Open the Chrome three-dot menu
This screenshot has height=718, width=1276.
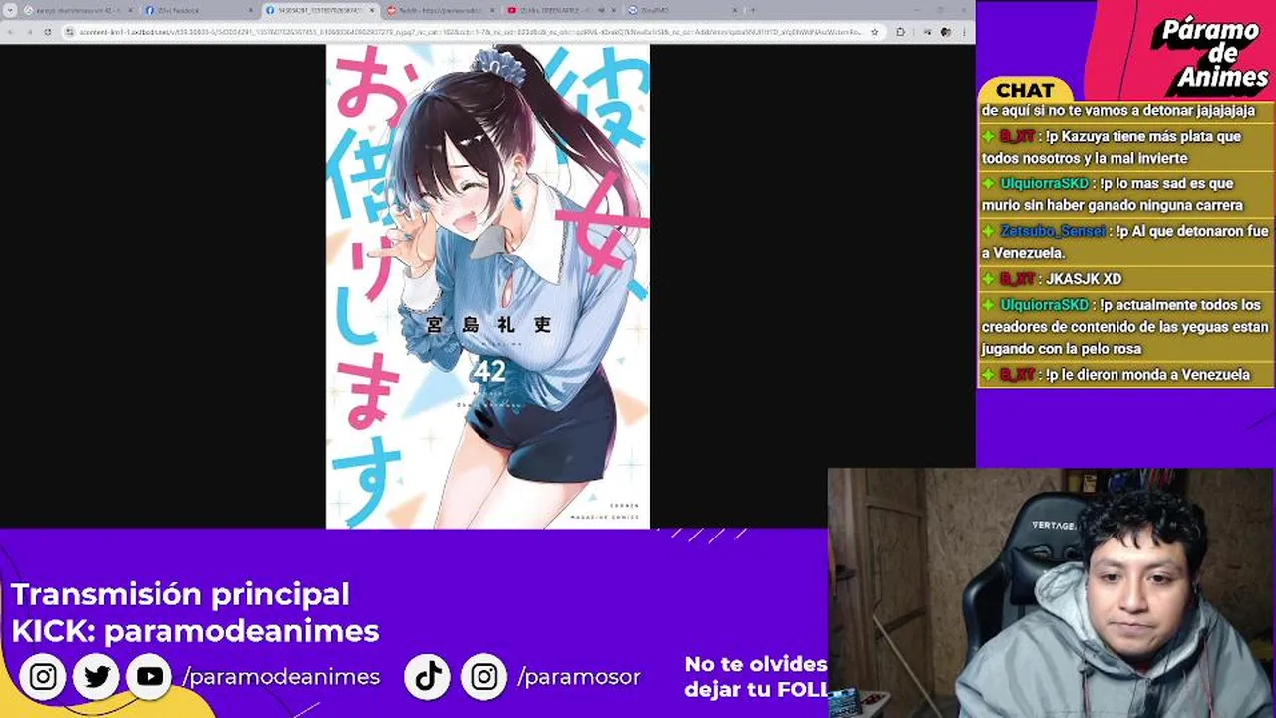[966, 31]
